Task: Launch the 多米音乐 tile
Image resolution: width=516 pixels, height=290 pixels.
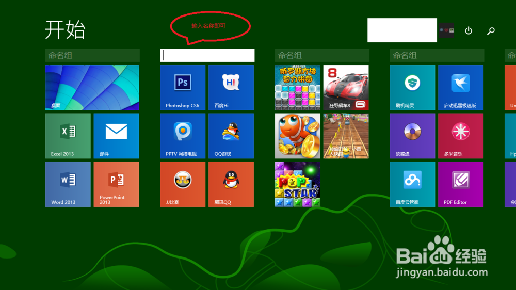Action: 461,136
